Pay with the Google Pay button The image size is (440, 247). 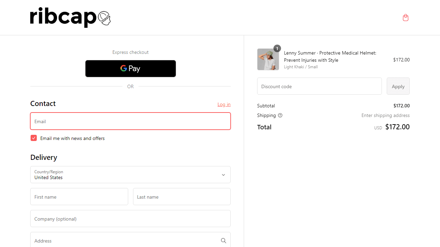click(131, 69)
